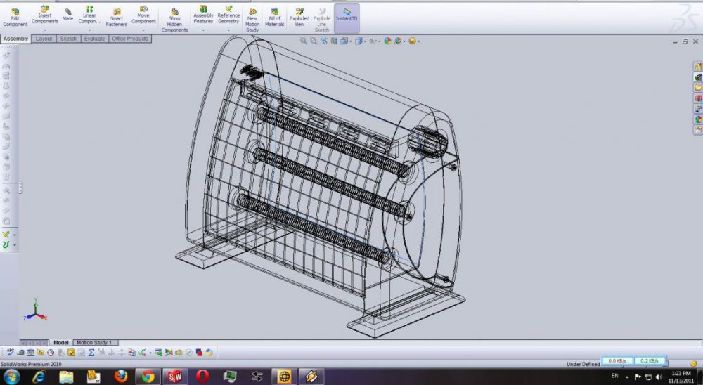Click the first green sketch tool icon
703x385 pixels.
click(x=6, y=235)
